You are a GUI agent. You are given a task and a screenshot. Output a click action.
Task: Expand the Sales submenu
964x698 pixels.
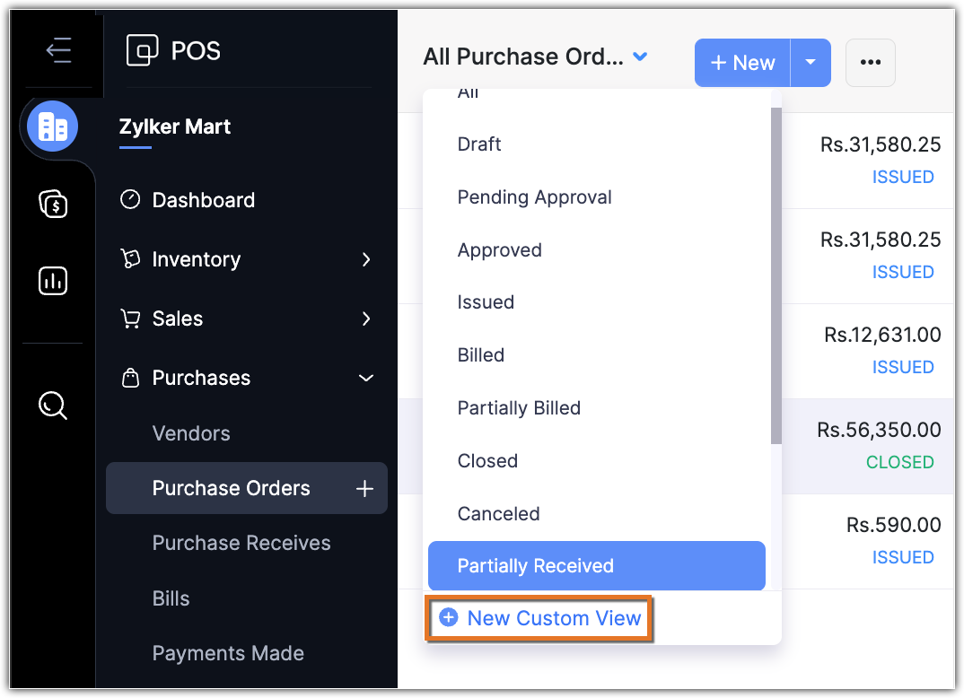[x=366, y=319]
